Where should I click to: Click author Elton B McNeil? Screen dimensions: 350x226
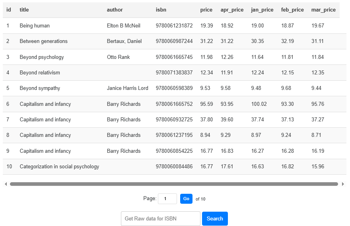(x=123, y=26)
